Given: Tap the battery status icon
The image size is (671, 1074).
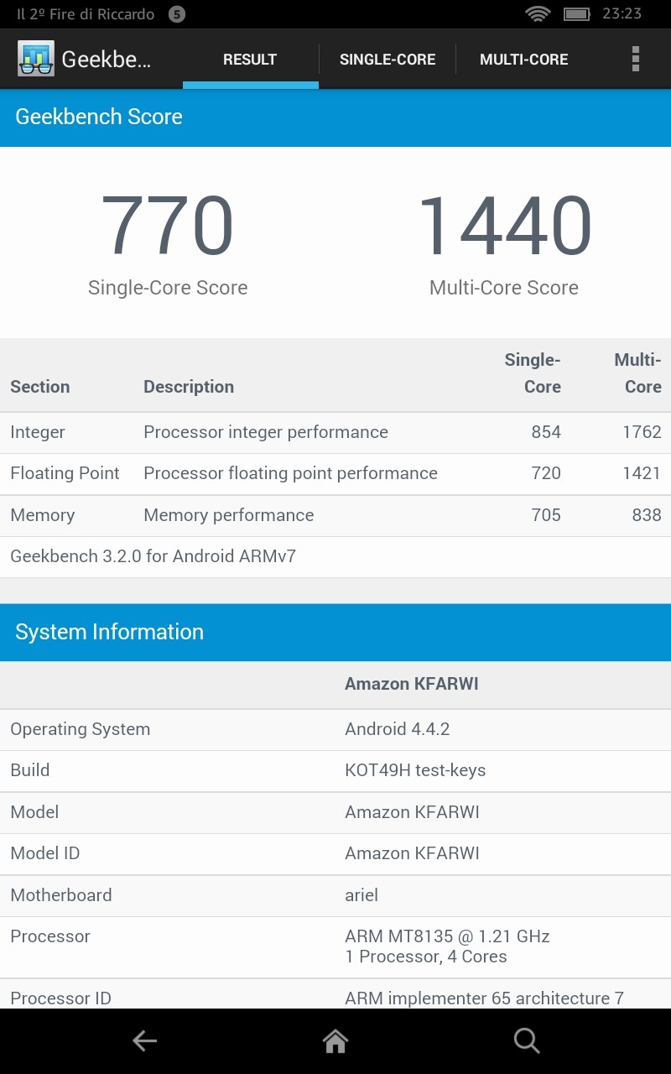Looking at the screenshot, I should pos(577,14).
